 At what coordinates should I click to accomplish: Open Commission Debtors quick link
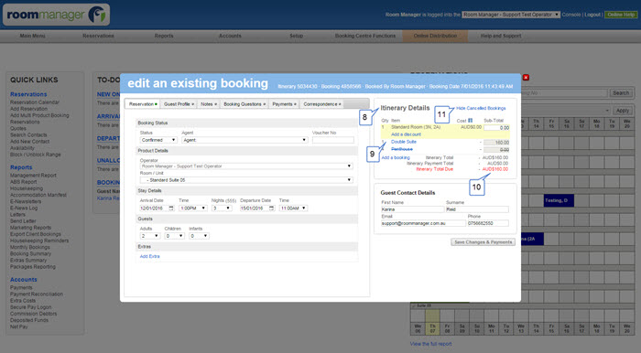pos(34,314)
